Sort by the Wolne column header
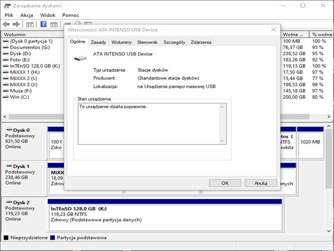Viewport: 334px width, 251px height. click(295, 34)
